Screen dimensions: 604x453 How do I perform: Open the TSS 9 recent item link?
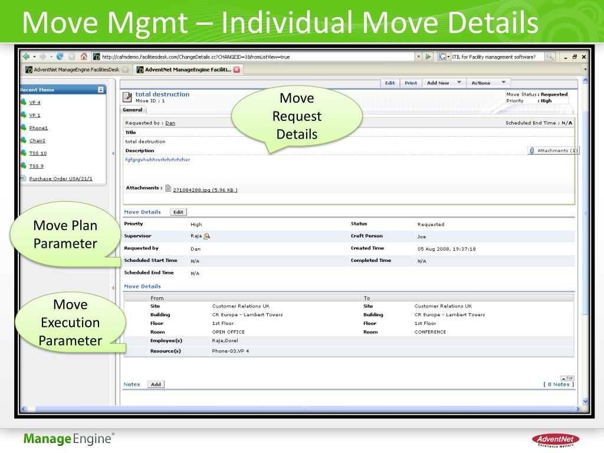36,166
